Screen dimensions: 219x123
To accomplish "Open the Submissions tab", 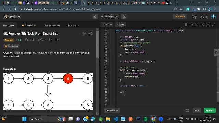I will pyautogui.click(x=73, y=25).
